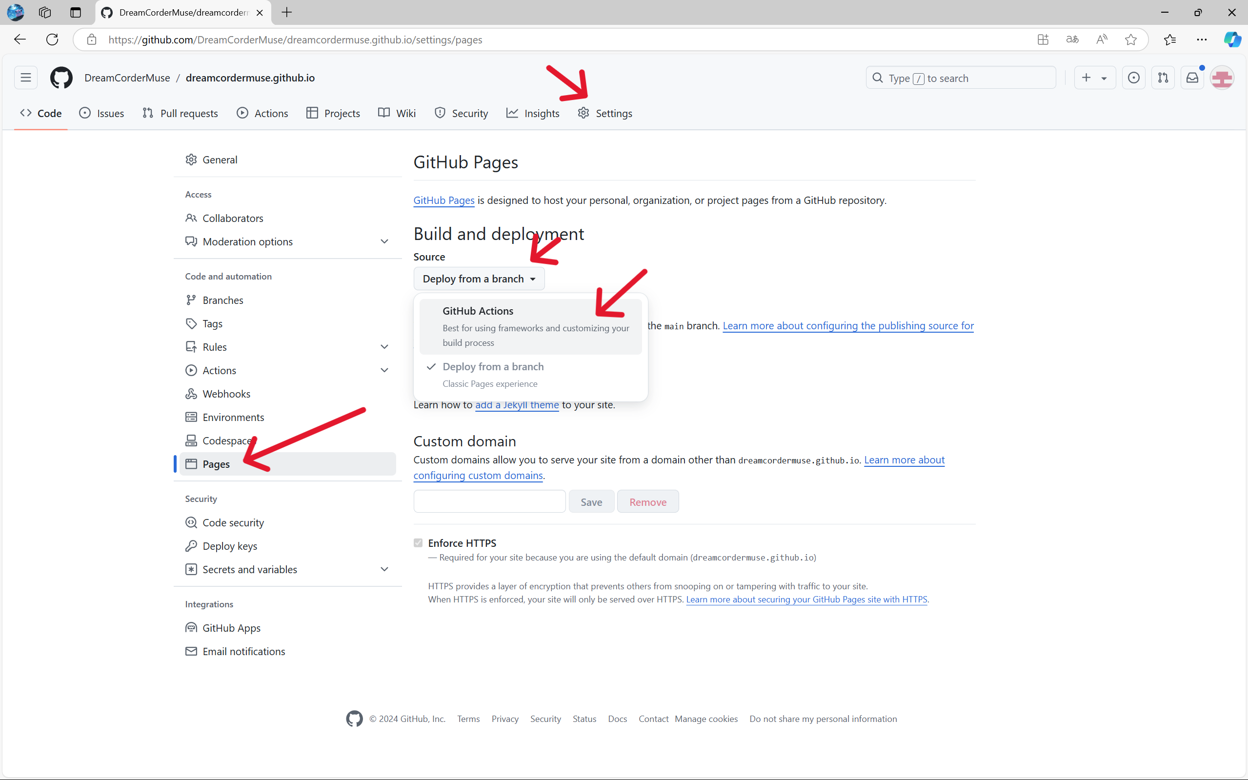Follow the add a Jekyll theme link
This screenshot has width=1248, height=780.
tap(517, 405)
